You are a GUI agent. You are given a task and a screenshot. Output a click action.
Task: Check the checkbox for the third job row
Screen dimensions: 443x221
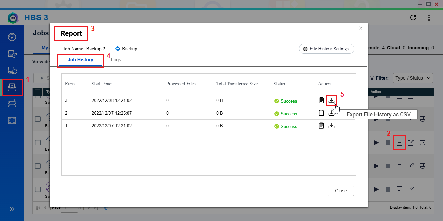38,143
